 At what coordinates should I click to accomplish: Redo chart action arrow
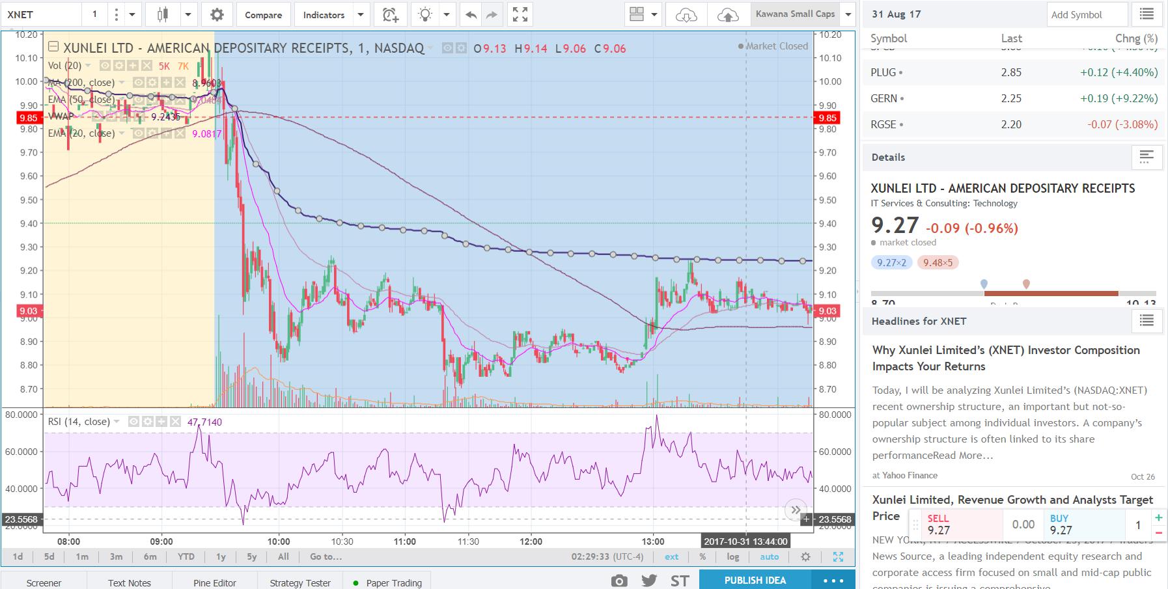[492, 14]
